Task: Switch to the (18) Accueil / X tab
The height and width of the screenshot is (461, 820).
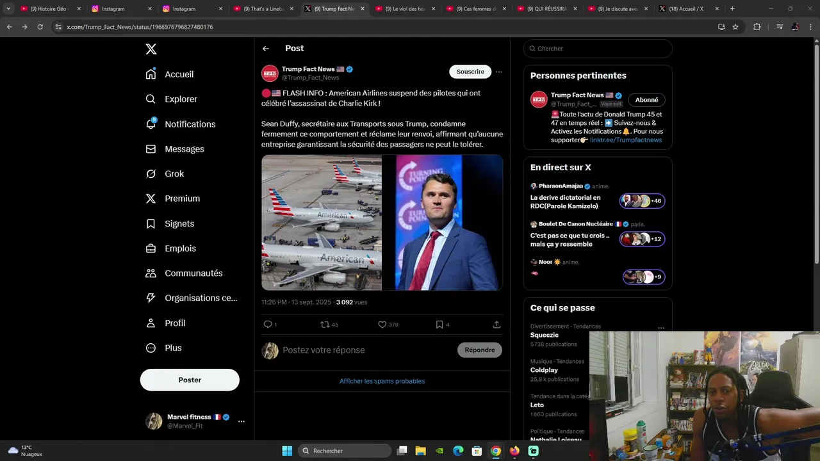Action: tap(687, 9)
